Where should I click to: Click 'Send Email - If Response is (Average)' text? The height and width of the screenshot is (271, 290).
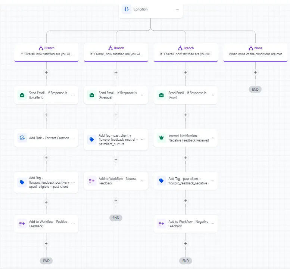[118, 95]
